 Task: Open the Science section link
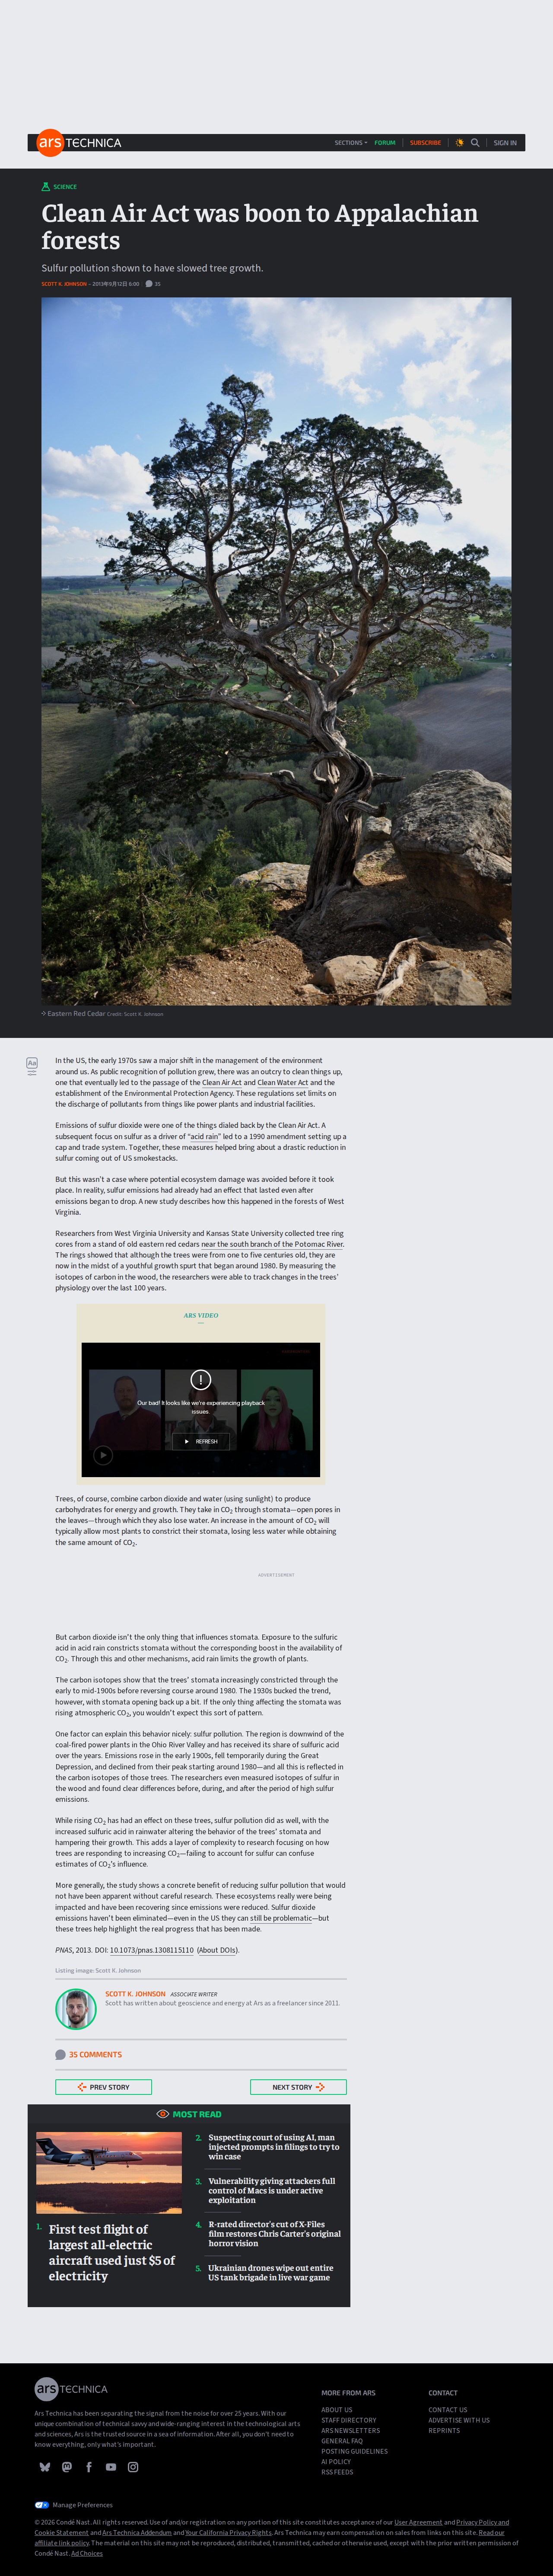point(65,187)
